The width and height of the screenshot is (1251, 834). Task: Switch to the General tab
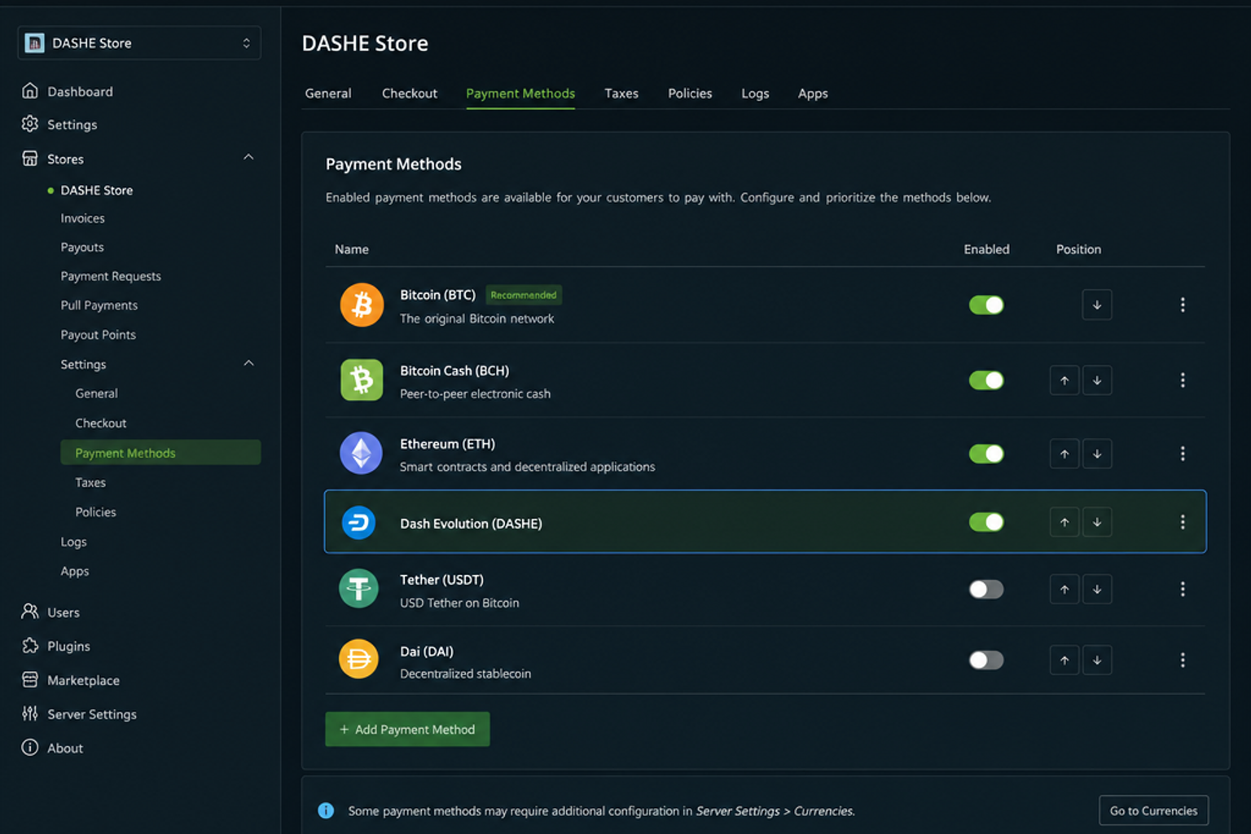(x=328, y=94)
